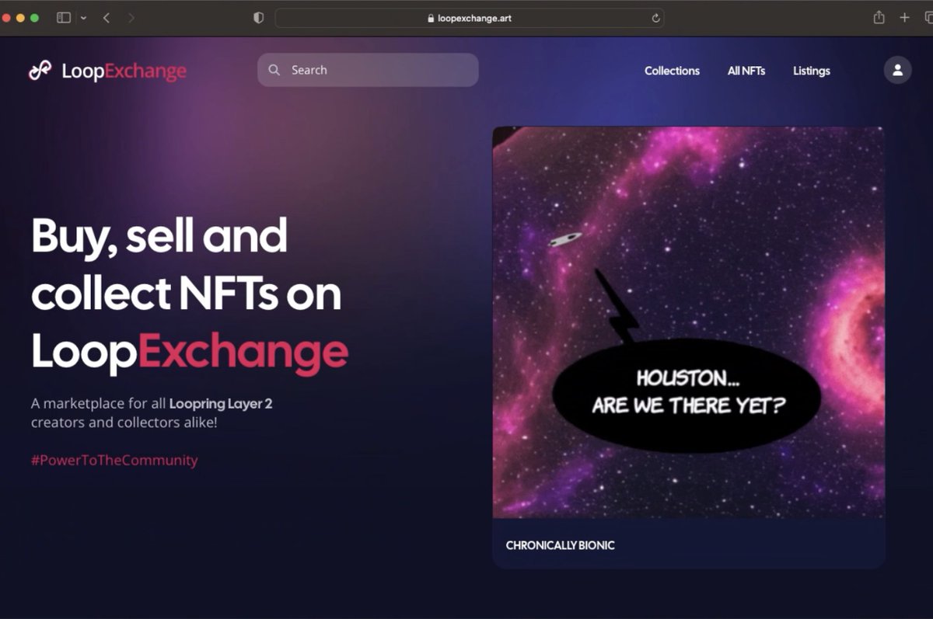Open the Safari share icon
The width and height of the screenshot is (933, 619).
point(879,17)
